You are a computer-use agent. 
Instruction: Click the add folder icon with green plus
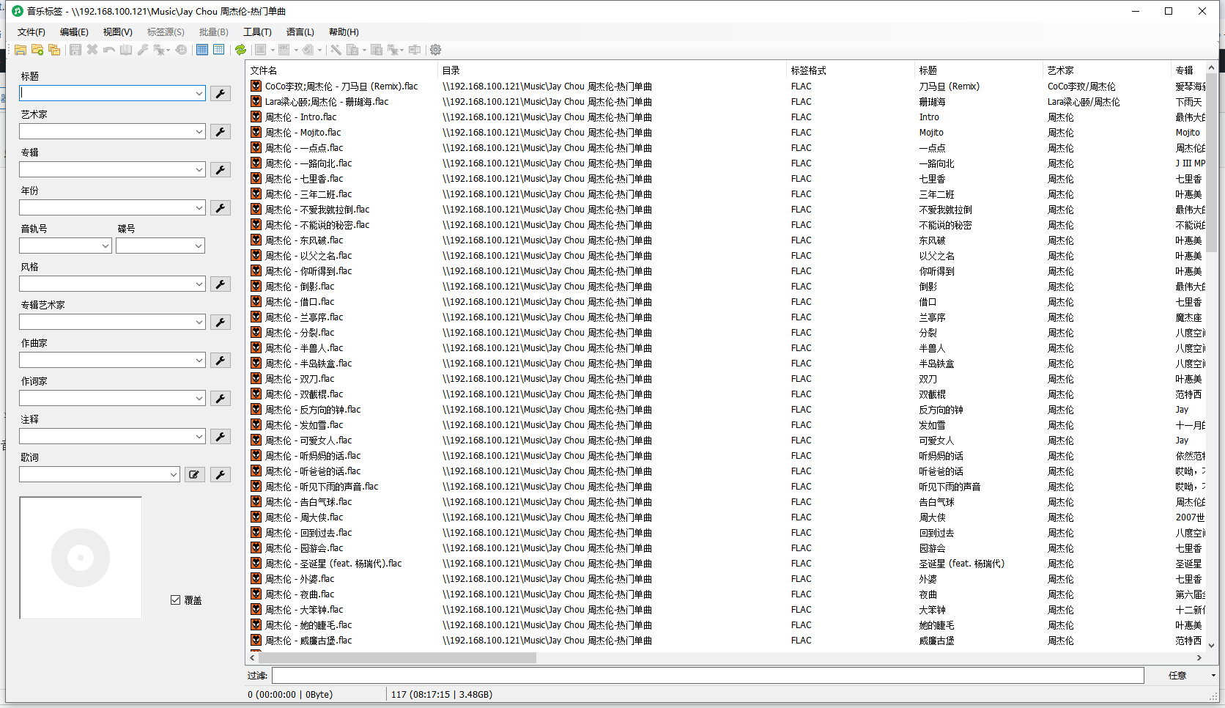[37, 50]
